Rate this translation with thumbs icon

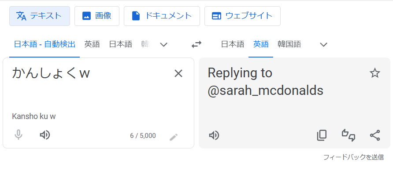pos(349,135)
